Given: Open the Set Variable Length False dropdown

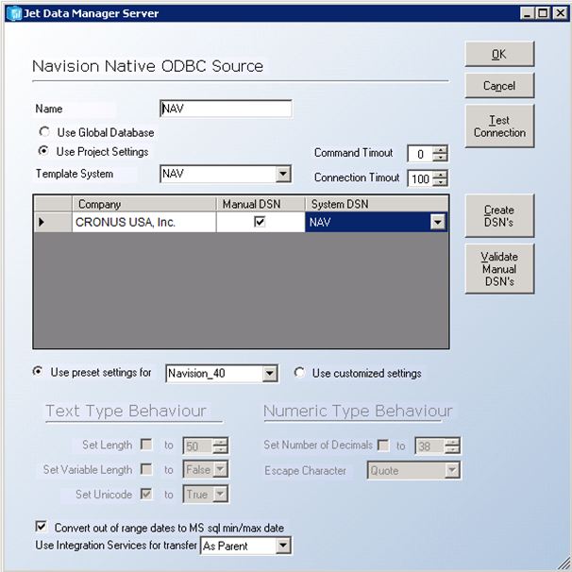Looking at the screenshot, I should [x=220, y=469].
